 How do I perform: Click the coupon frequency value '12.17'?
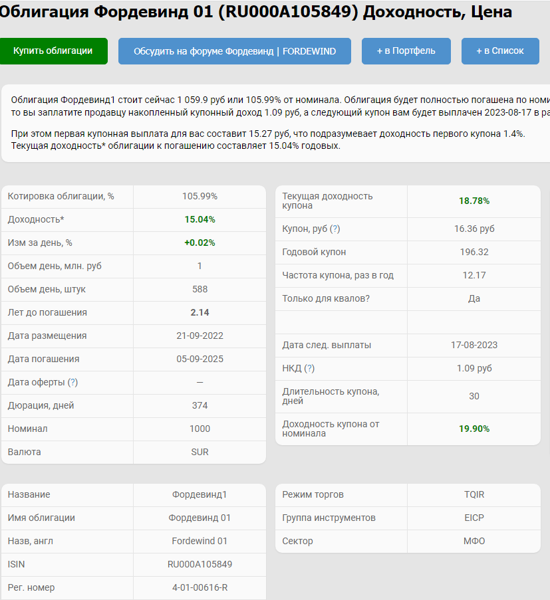(x=474, y=276)
